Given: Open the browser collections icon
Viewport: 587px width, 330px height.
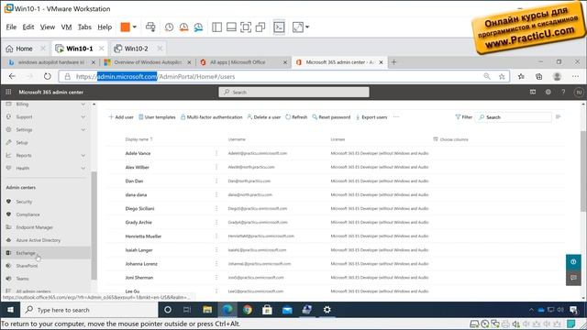Looking at the screenshot, I should click(538, 76).
